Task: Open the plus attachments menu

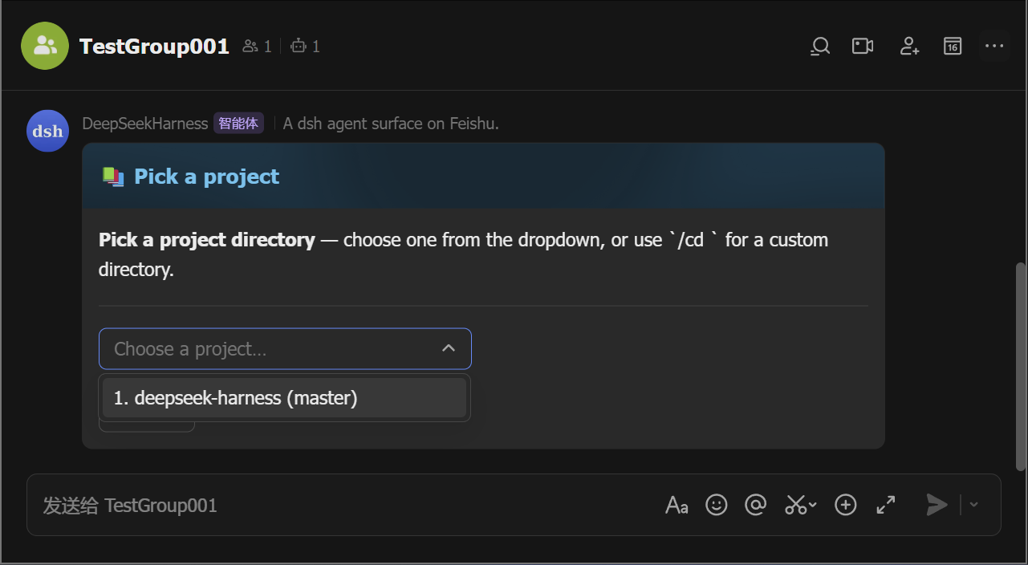Action: coord(846,505)
